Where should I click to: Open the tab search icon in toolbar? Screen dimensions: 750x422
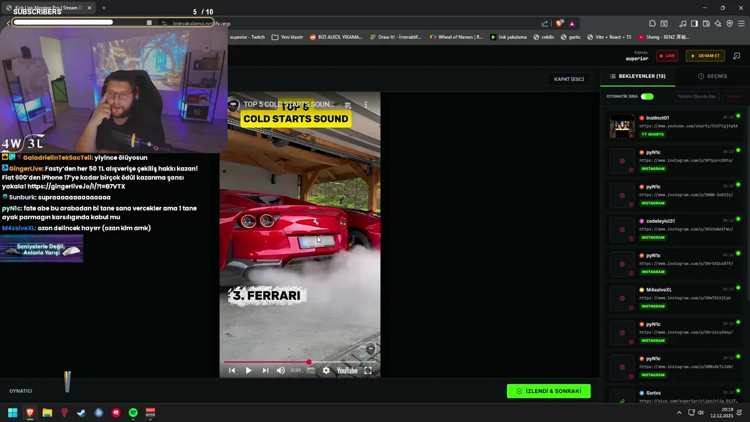tap(664, 23)
